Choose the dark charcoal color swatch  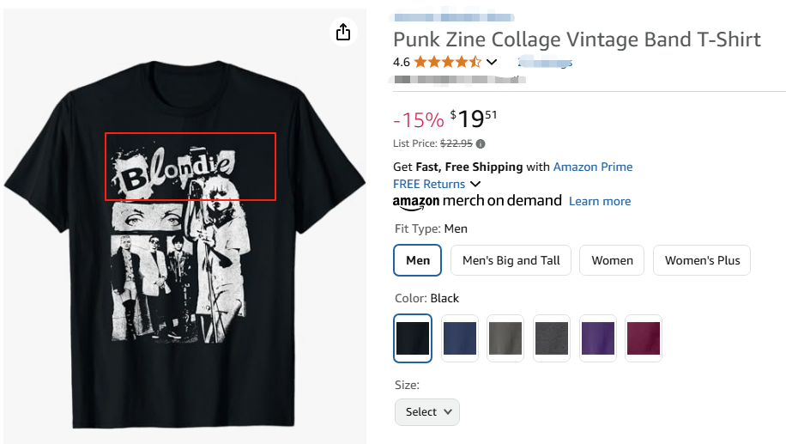point(551,338)
